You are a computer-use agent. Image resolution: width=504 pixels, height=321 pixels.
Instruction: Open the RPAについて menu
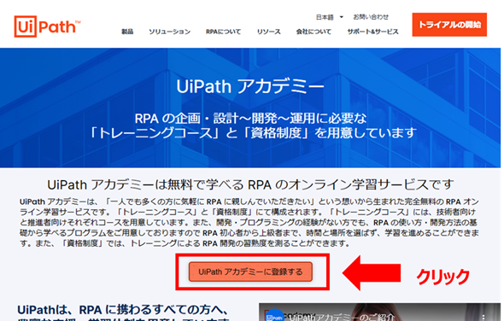[x=224, y=32]
